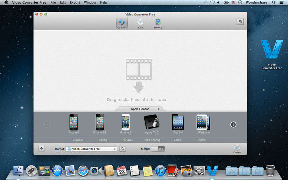Switch to the Audio category tab
The image size is (288, 180).
tap(202, 140)
